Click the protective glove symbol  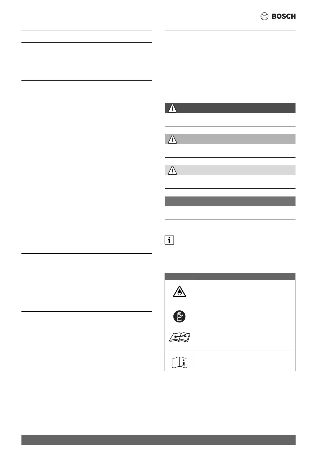point(179,316)
